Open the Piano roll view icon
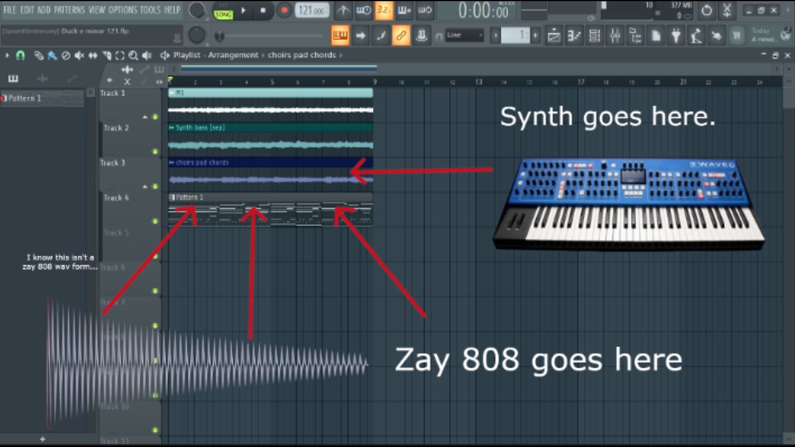Image resolution: width=795 pixels, height=447 pixels. pos(575,36)
